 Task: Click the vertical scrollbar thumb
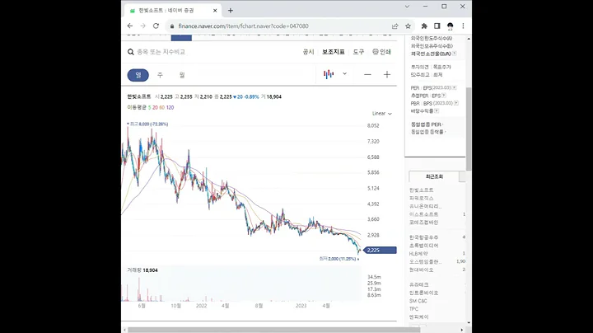[469, 129]
